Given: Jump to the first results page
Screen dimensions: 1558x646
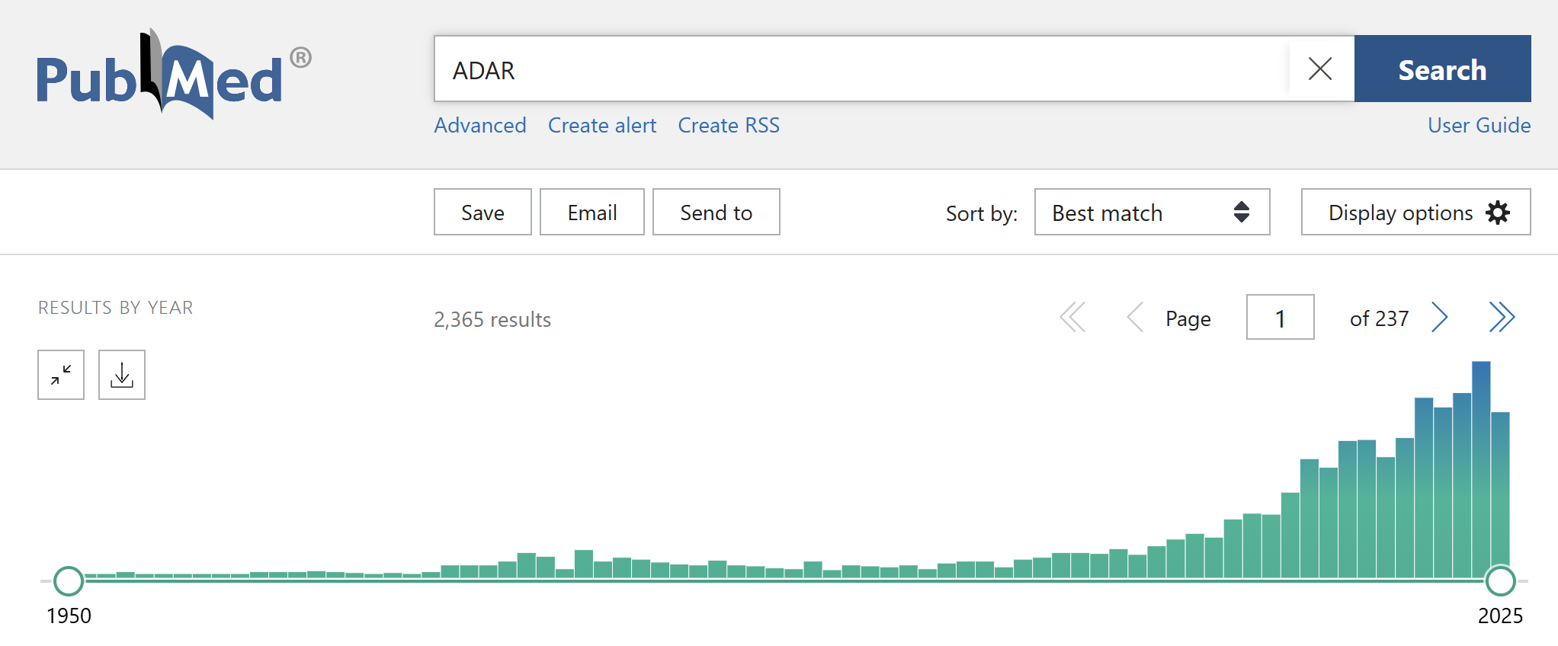Looking at the screenshot, I should point(1072,318).
